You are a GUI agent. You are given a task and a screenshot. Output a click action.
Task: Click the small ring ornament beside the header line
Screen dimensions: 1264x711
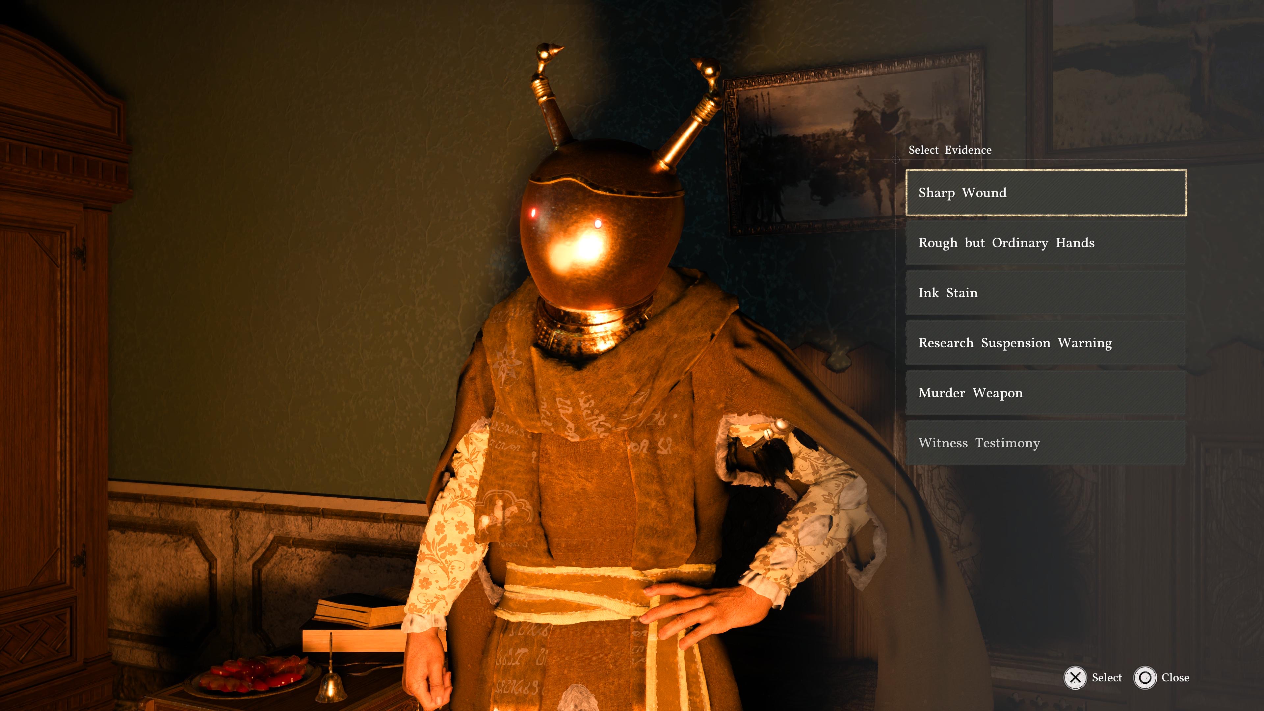coord(895,159)
